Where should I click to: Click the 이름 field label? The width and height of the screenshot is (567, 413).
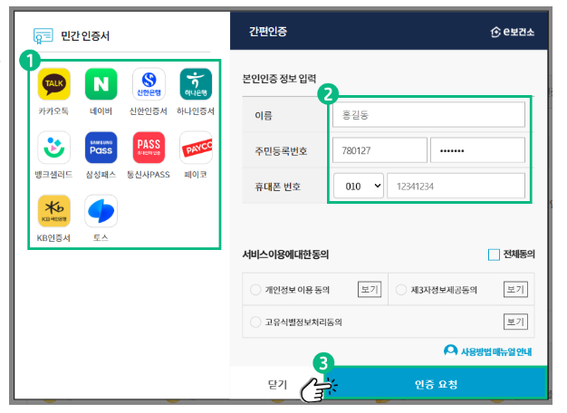click(x=264, y=115)
